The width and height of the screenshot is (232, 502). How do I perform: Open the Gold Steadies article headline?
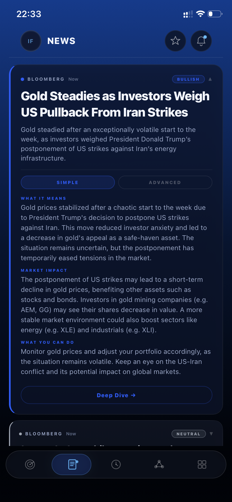click(115, 104)
